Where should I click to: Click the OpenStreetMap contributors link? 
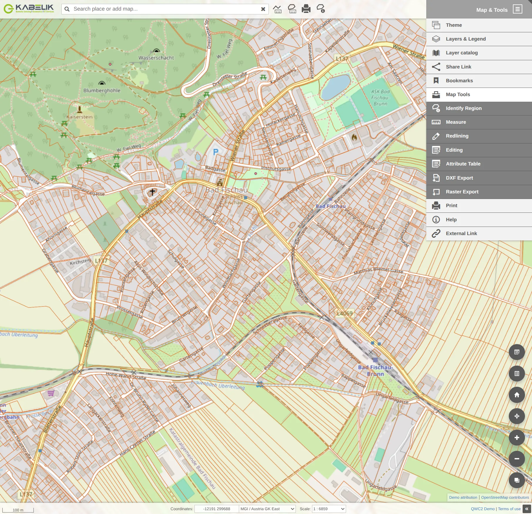pyautogui.click(x=505, y=498)
